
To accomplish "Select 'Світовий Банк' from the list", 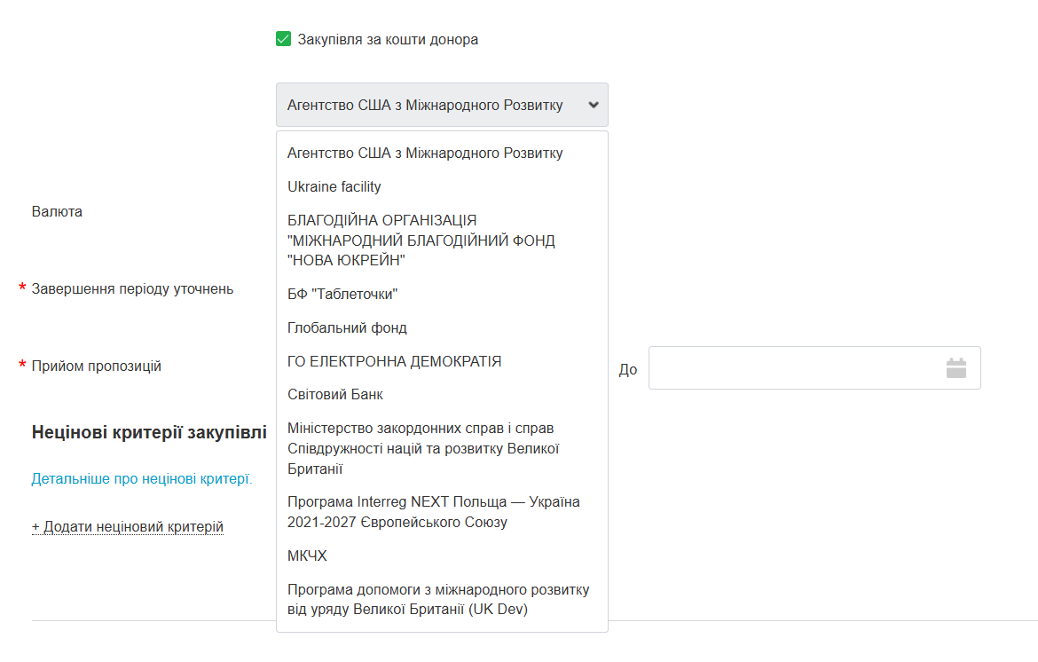I will 335,394.
